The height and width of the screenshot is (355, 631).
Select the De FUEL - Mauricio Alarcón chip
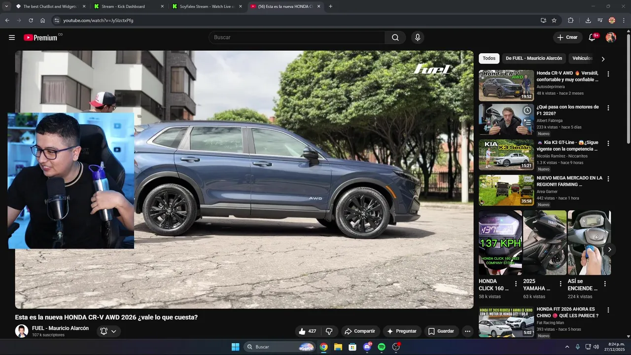click(534, 58)
